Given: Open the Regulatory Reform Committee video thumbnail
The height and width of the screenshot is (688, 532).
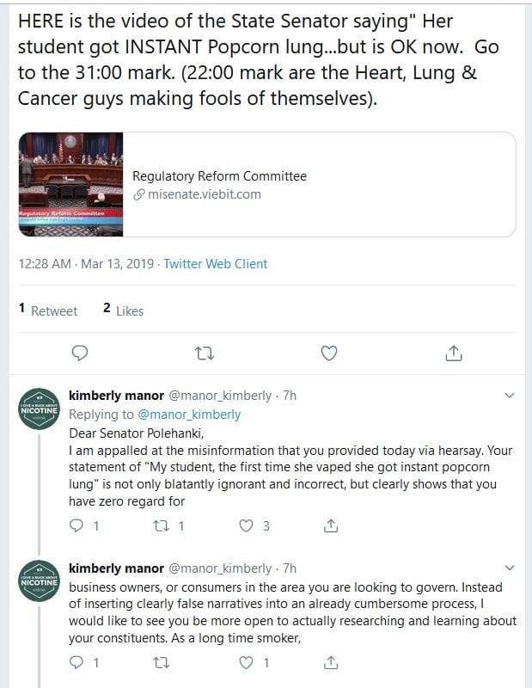Looking at the screenshot, I should [x=70, y=184].
